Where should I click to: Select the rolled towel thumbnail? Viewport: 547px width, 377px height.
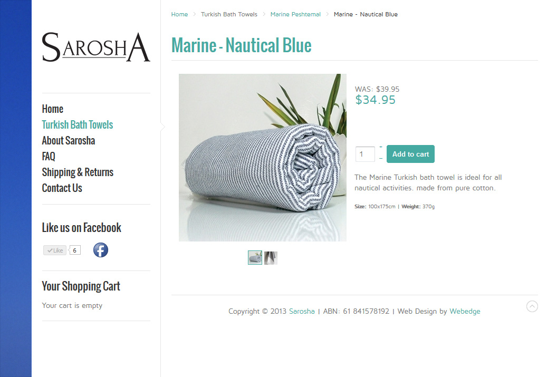coord(255,258)
